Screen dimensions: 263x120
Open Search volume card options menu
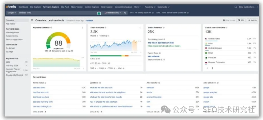pos(140,28)
